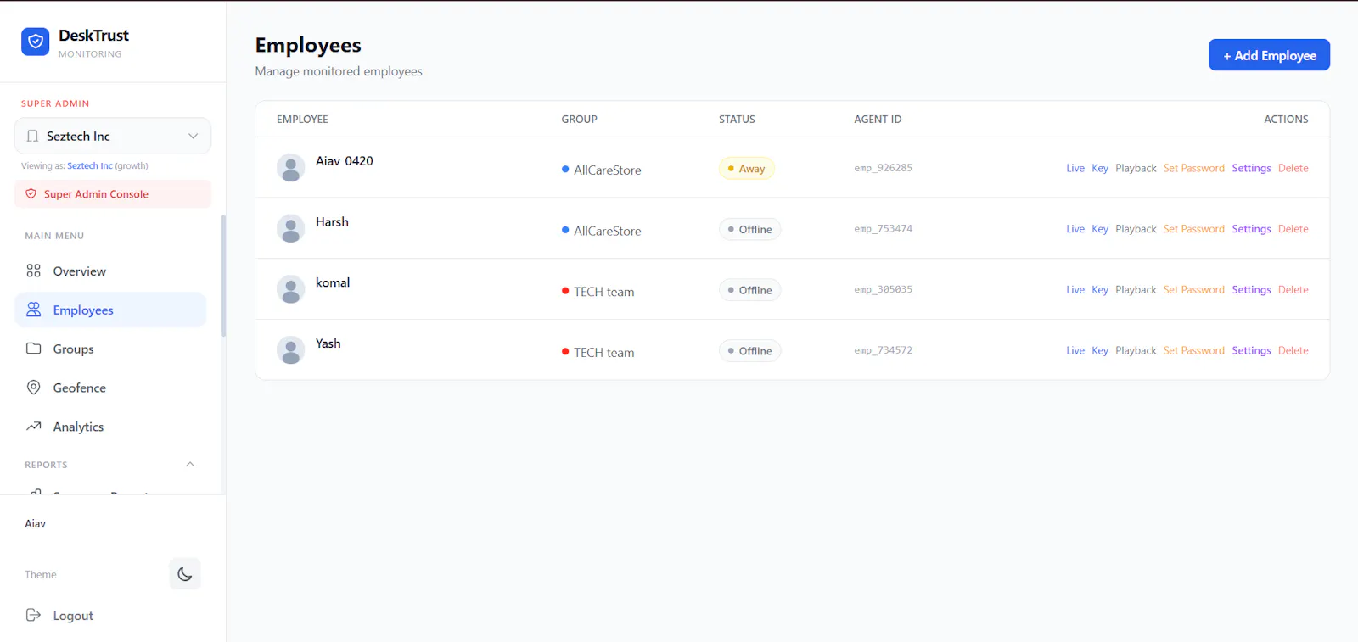Click the Analytics trend arrow icon
The width and height of the screenshot is (1358, 642).
(x=34, y=427)
